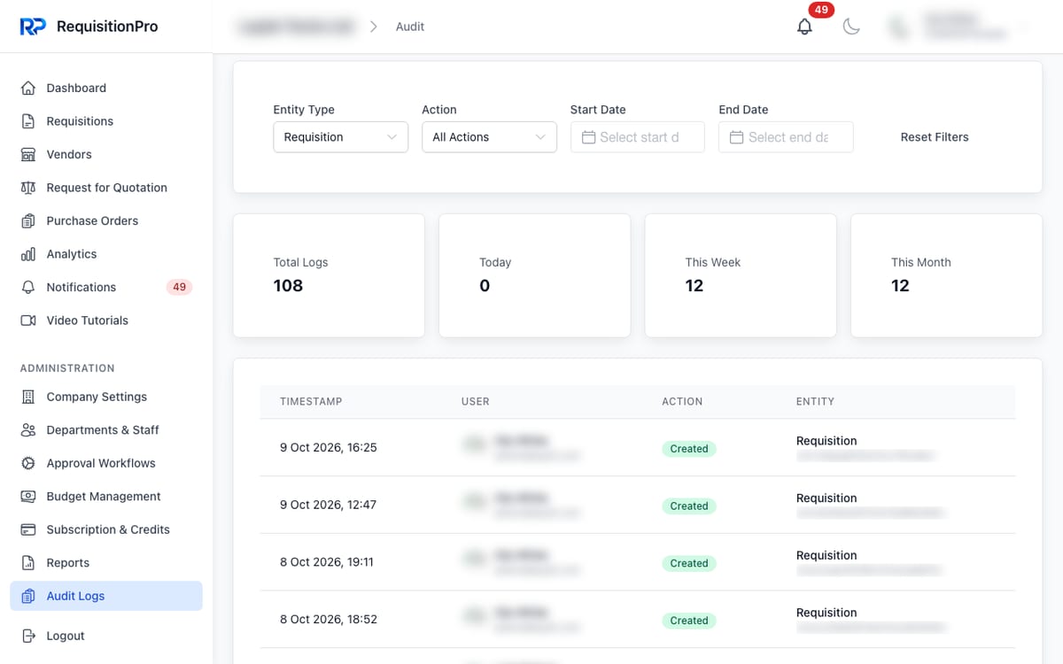Click the 49 badge in sidebar Notifications
Viewport: 1063px width, 664px height.
tap(179, 287)
